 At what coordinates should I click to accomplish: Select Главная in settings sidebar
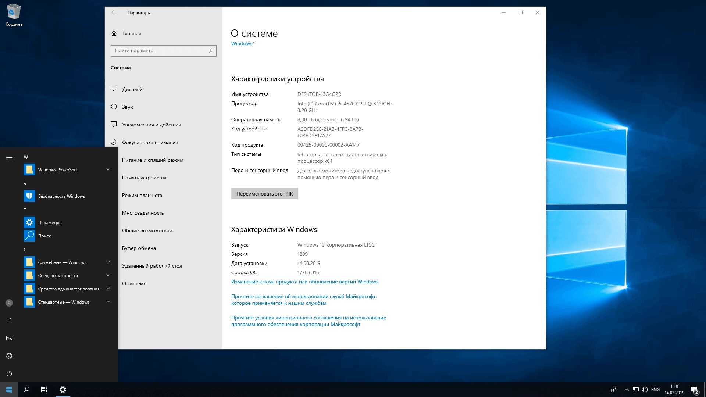[x=164, y=33]
